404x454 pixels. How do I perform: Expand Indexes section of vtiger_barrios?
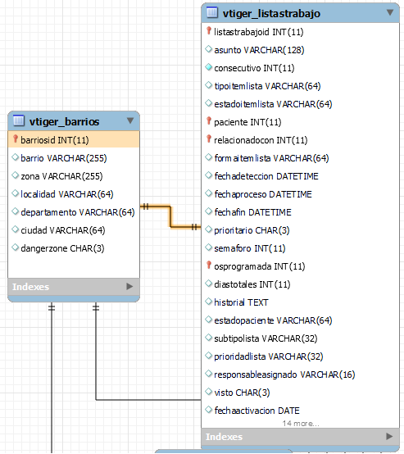tap(129, 286)
